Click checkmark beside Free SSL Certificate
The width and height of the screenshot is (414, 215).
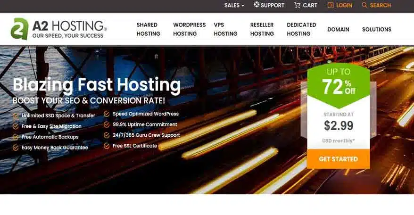tap(107, 146)
